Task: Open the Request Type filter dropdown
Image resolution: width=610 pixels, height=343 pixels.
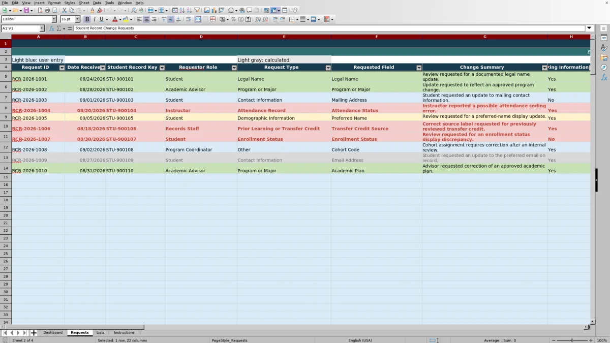Action: (328, 68)
